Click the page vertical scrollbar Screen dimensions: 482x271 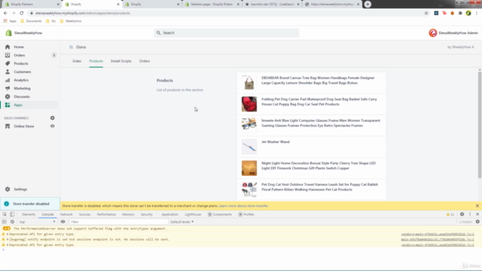480,125
